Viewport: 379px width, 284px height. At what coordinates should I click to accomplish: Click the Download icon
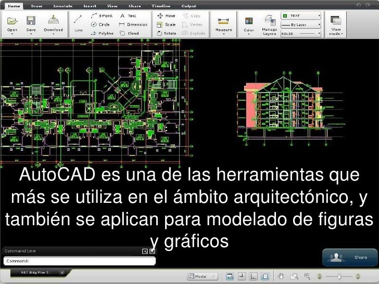[54, 20]
